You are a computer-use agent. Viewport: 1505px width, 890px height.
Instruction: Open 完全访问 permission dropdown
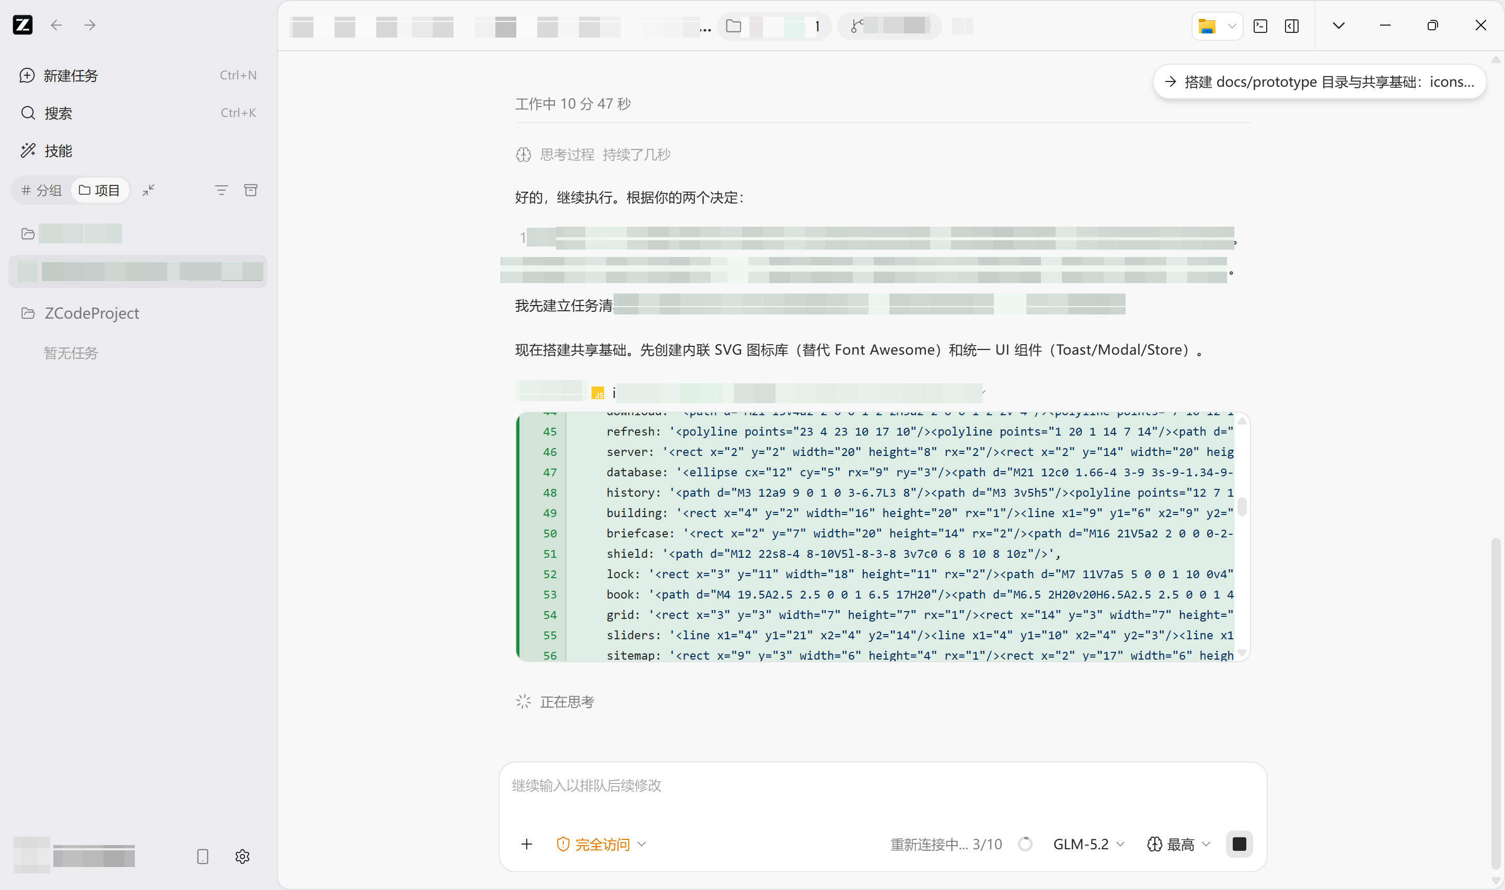point(601,845)
